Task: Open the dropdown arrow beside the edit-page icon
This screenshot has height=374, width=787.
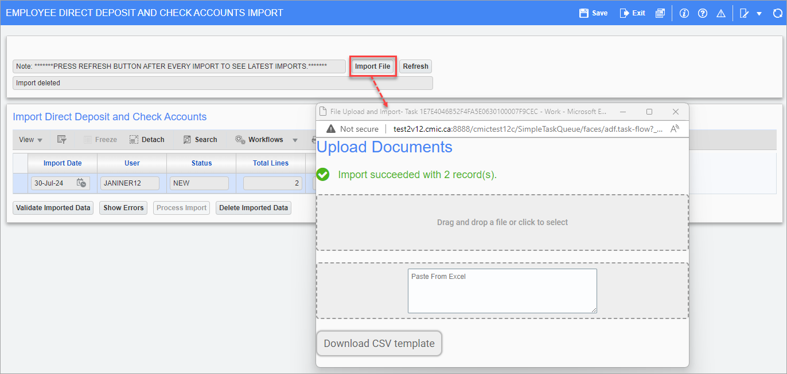Action: pos(759,14)
